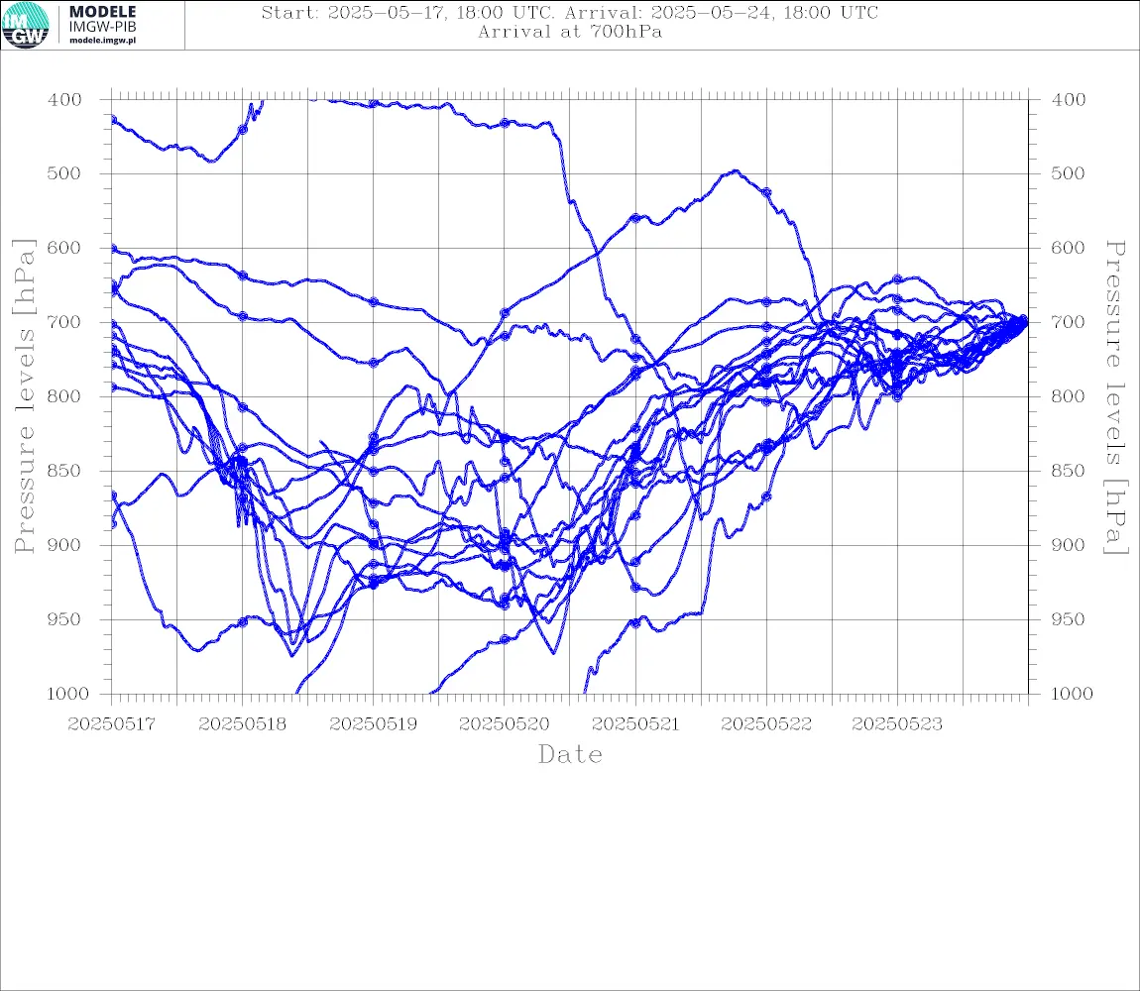Image resolution: width=1140 pixels, height=991 pixels.
Task: Click the 20250517 date label
Action: tap(111, 724)
